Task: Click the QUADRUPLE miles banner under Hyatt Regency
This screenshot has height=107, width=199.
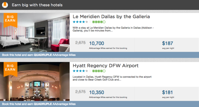Action: pyautogui.click(x=99, y=104)
